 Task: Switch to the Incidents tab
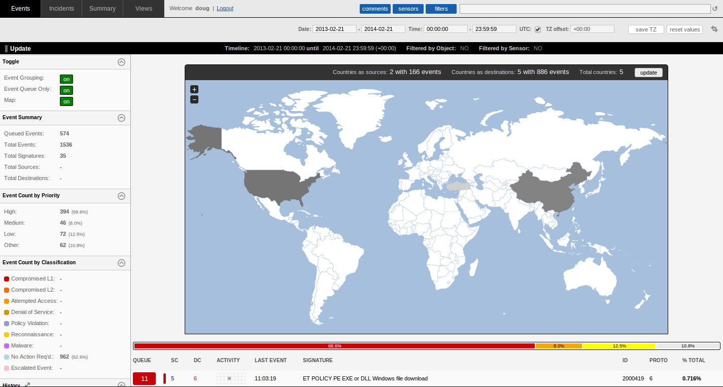[61, 8]
